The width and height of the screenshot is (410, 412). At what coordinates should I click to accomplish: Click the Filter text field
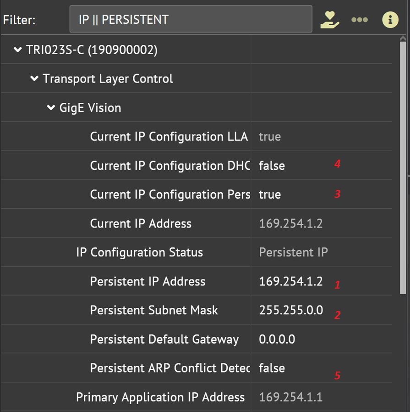[x=191, y=19]
